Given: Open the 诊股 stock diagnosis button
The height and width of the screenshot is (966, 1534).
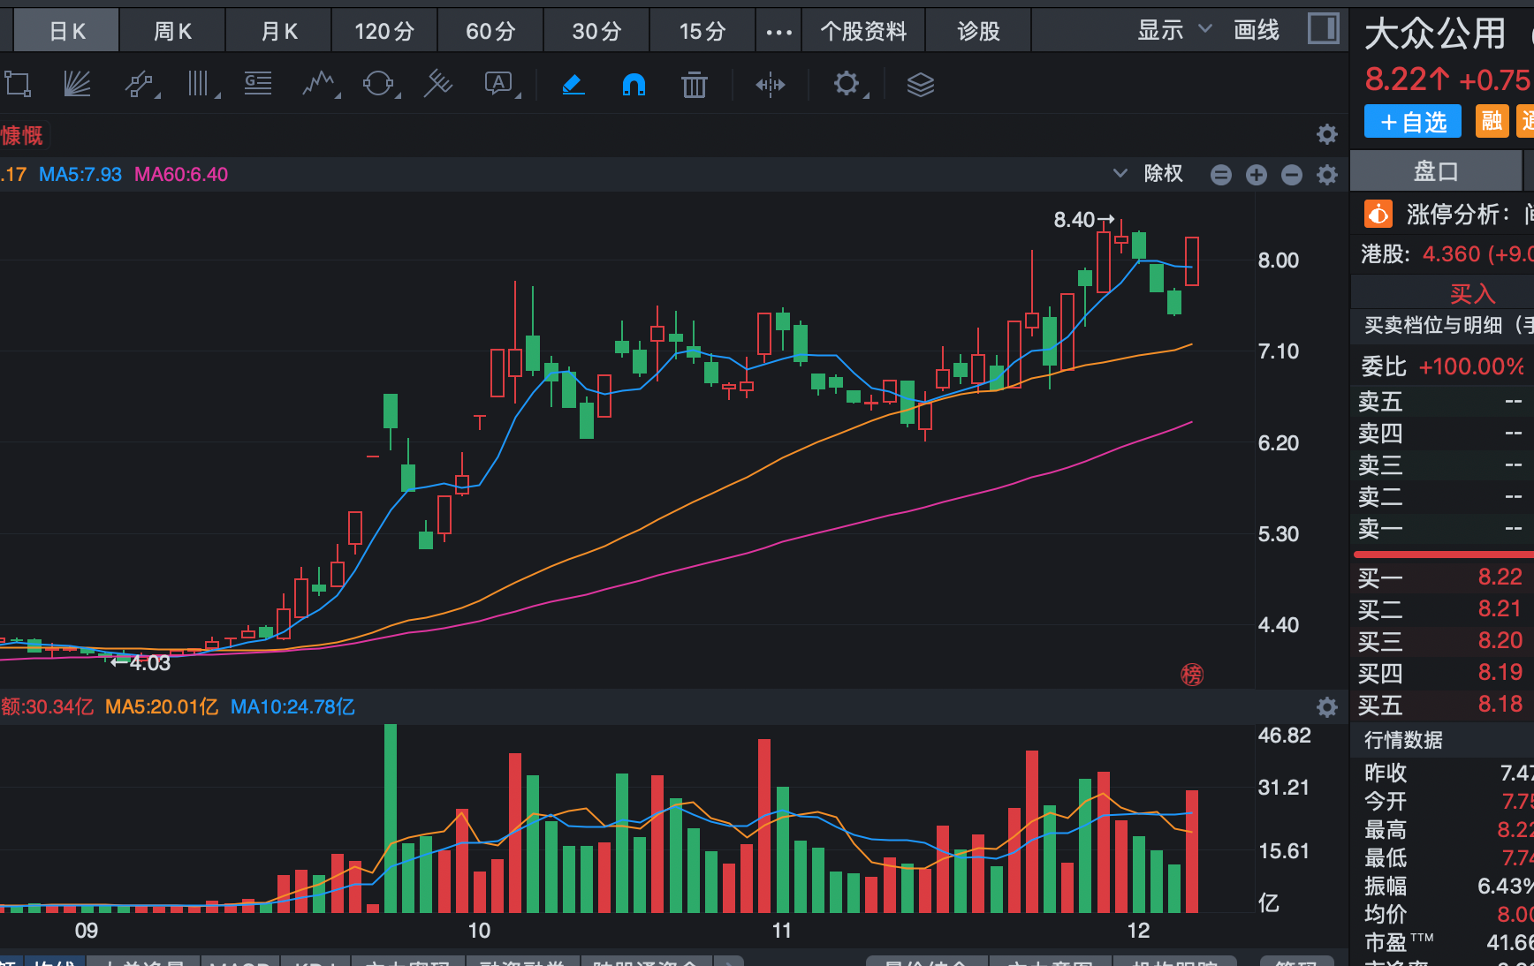Looking at the screenshot, I should tap(978, 32).
